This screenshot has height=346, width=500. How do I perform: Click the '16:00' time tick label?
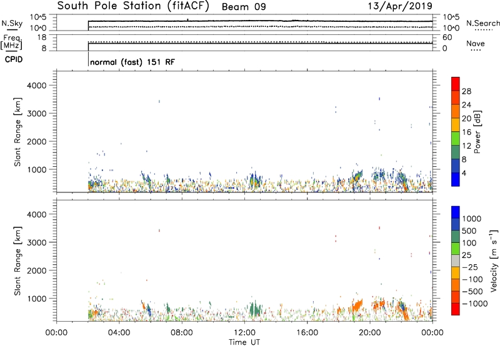307,333
